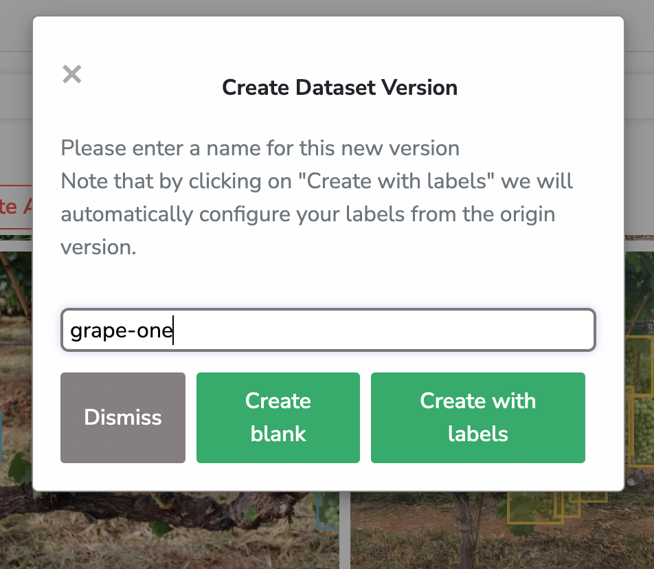Select the partially hidden red tab behind dialog
Screen dimensions: 654x569
[x=16, y=207]
